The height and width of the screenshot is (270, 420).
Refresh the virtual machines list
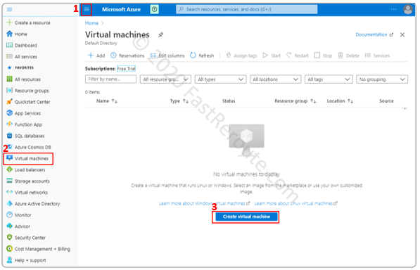pos(202,56)
